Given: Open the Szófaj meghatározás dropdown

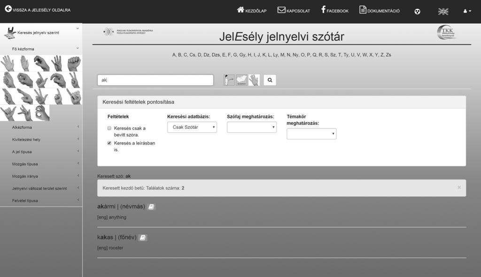Looking at the screenshot, I should coord(252,127).
